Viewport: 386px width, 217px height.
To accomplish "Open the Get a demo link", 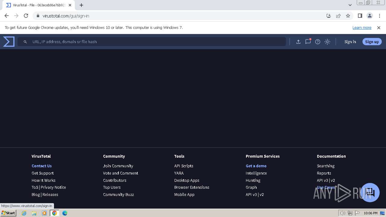I will pyautogui.click(x=256, y=166).
